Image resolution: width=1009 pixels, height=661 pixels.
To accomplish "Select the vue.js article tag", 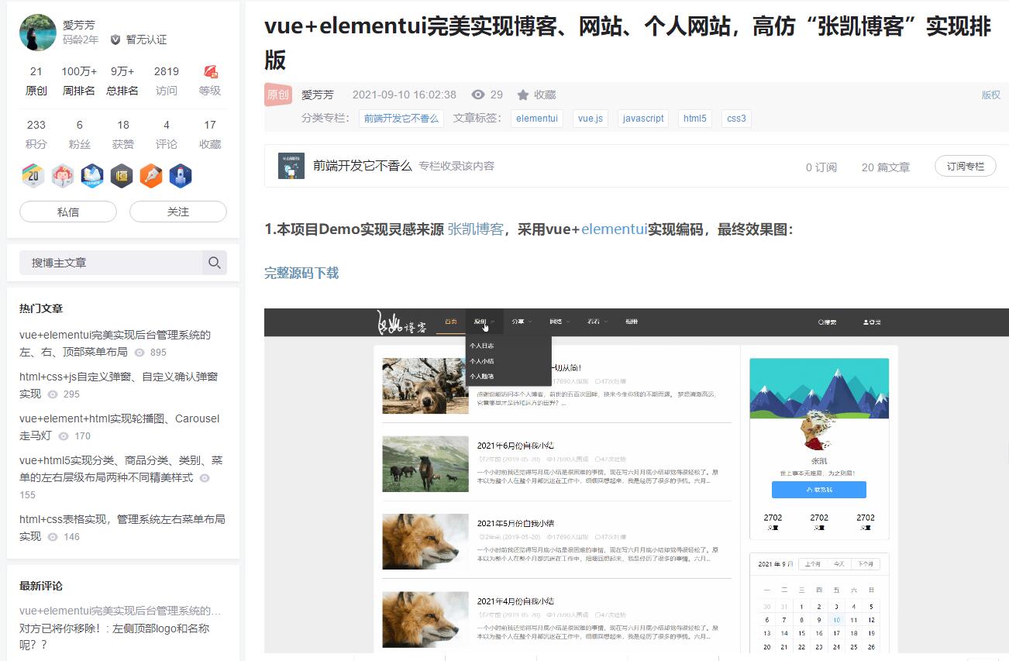I will click(590, 119).
